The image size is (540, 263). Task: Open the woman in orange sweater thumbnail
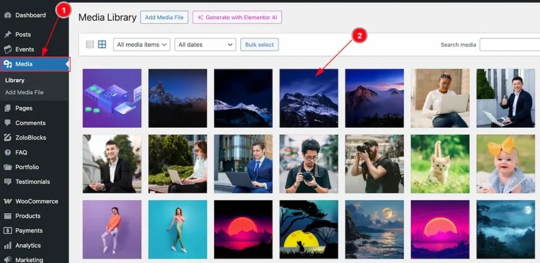coord(112,230)
